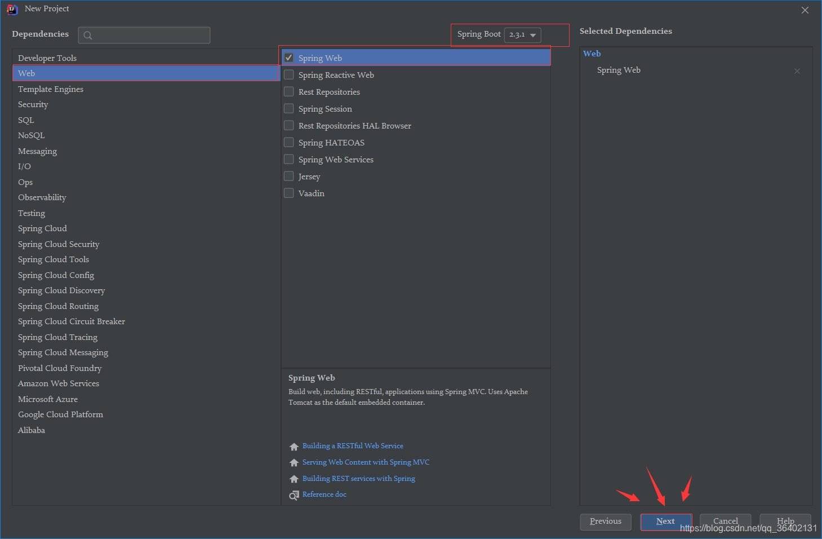Viewport: 822px width, 539px height.
Task: Select Spring Web in Selected Dependencies list
Action: click(619, 70)
